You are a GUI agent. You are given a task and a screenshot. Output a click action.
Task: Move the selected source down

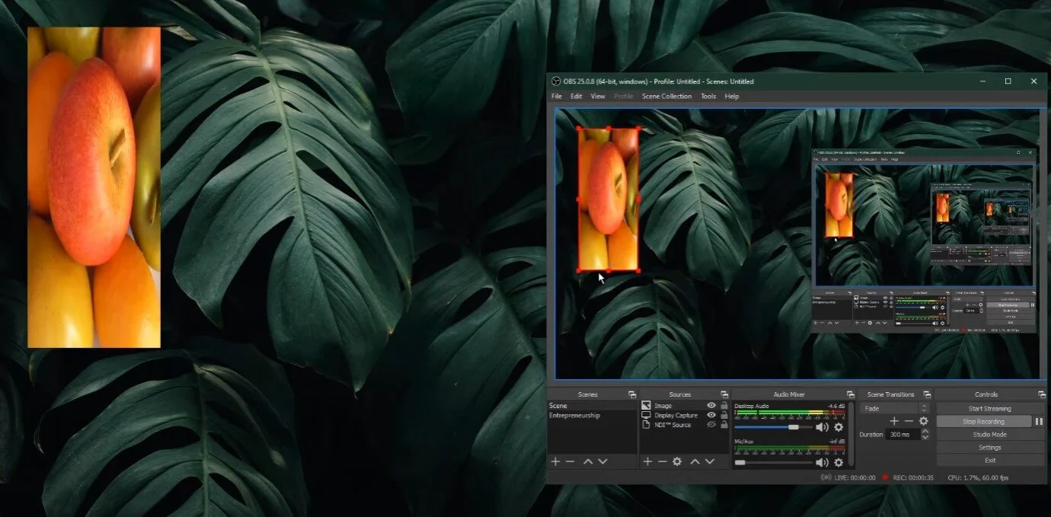[709, 461]
